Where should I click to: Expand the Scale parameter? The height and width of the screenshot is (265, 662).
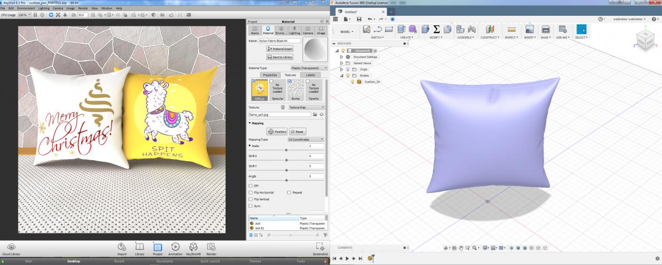coord(250,145)
